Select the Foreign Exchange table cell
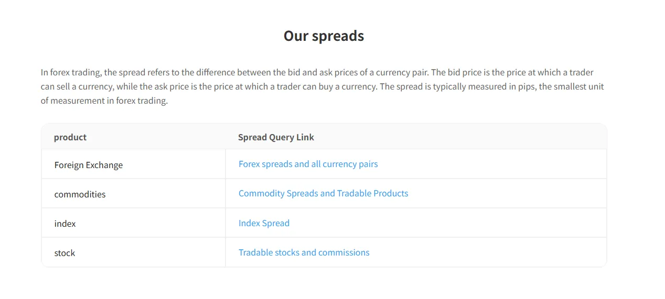The image size is (665, 299). coord(133,164)
